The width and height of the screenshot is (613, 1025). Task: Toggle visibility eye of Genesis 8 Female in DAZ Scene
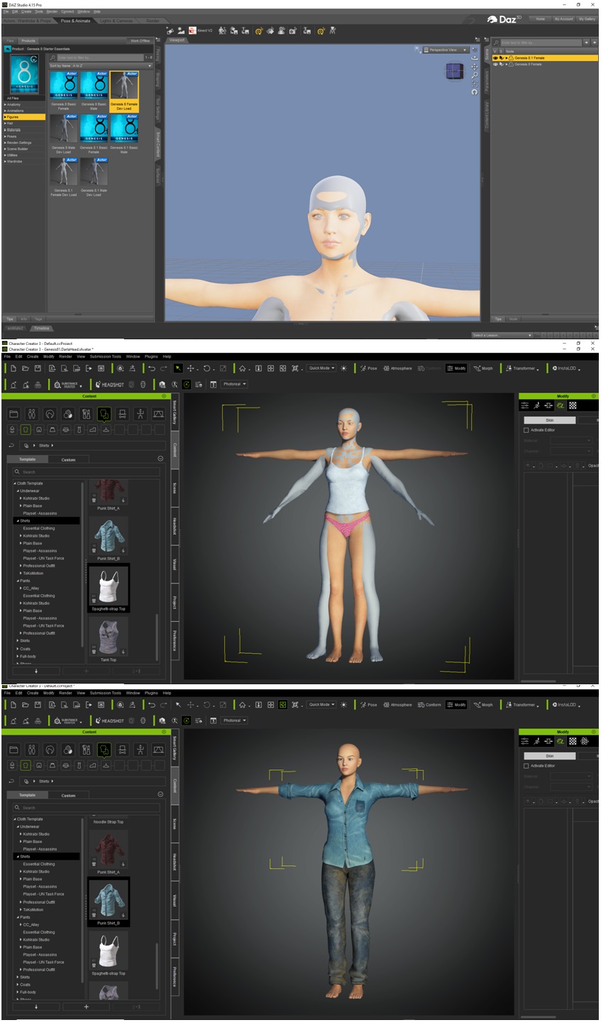(495, 64)
